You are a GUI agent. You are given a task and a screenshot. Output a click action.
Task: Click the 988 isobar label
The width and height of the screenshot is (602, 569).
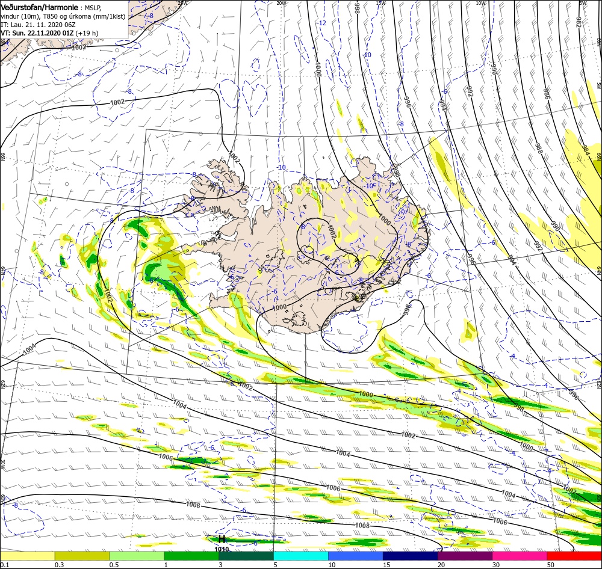(539, 148)
